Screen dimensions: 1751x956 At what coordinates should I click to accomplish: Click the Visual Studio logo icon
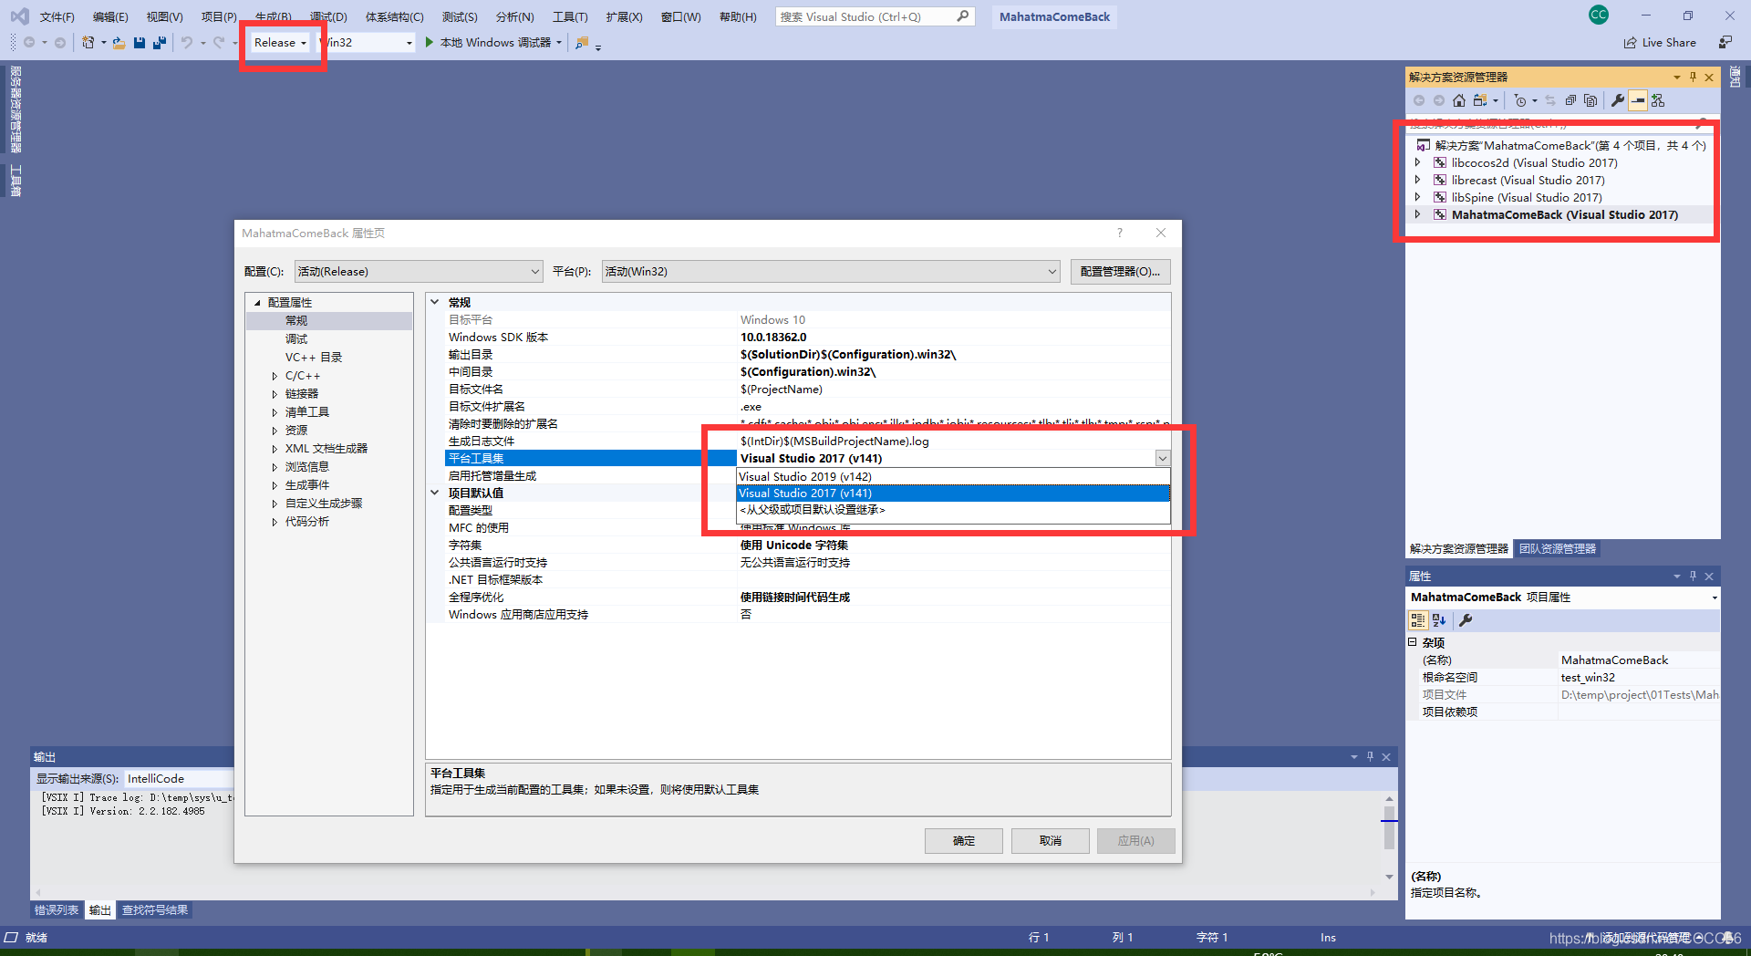point(19,16)
